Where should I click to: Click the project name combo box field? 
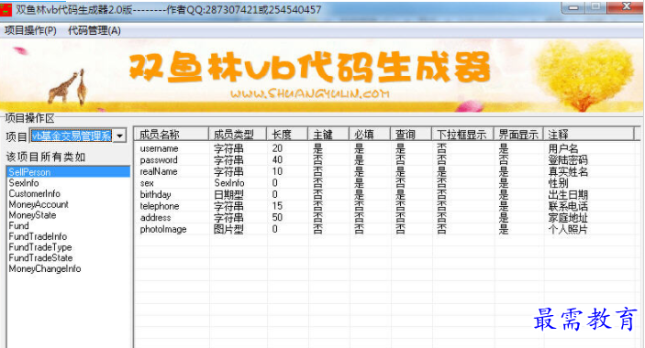pyautogui.click(x=72, y=136)
